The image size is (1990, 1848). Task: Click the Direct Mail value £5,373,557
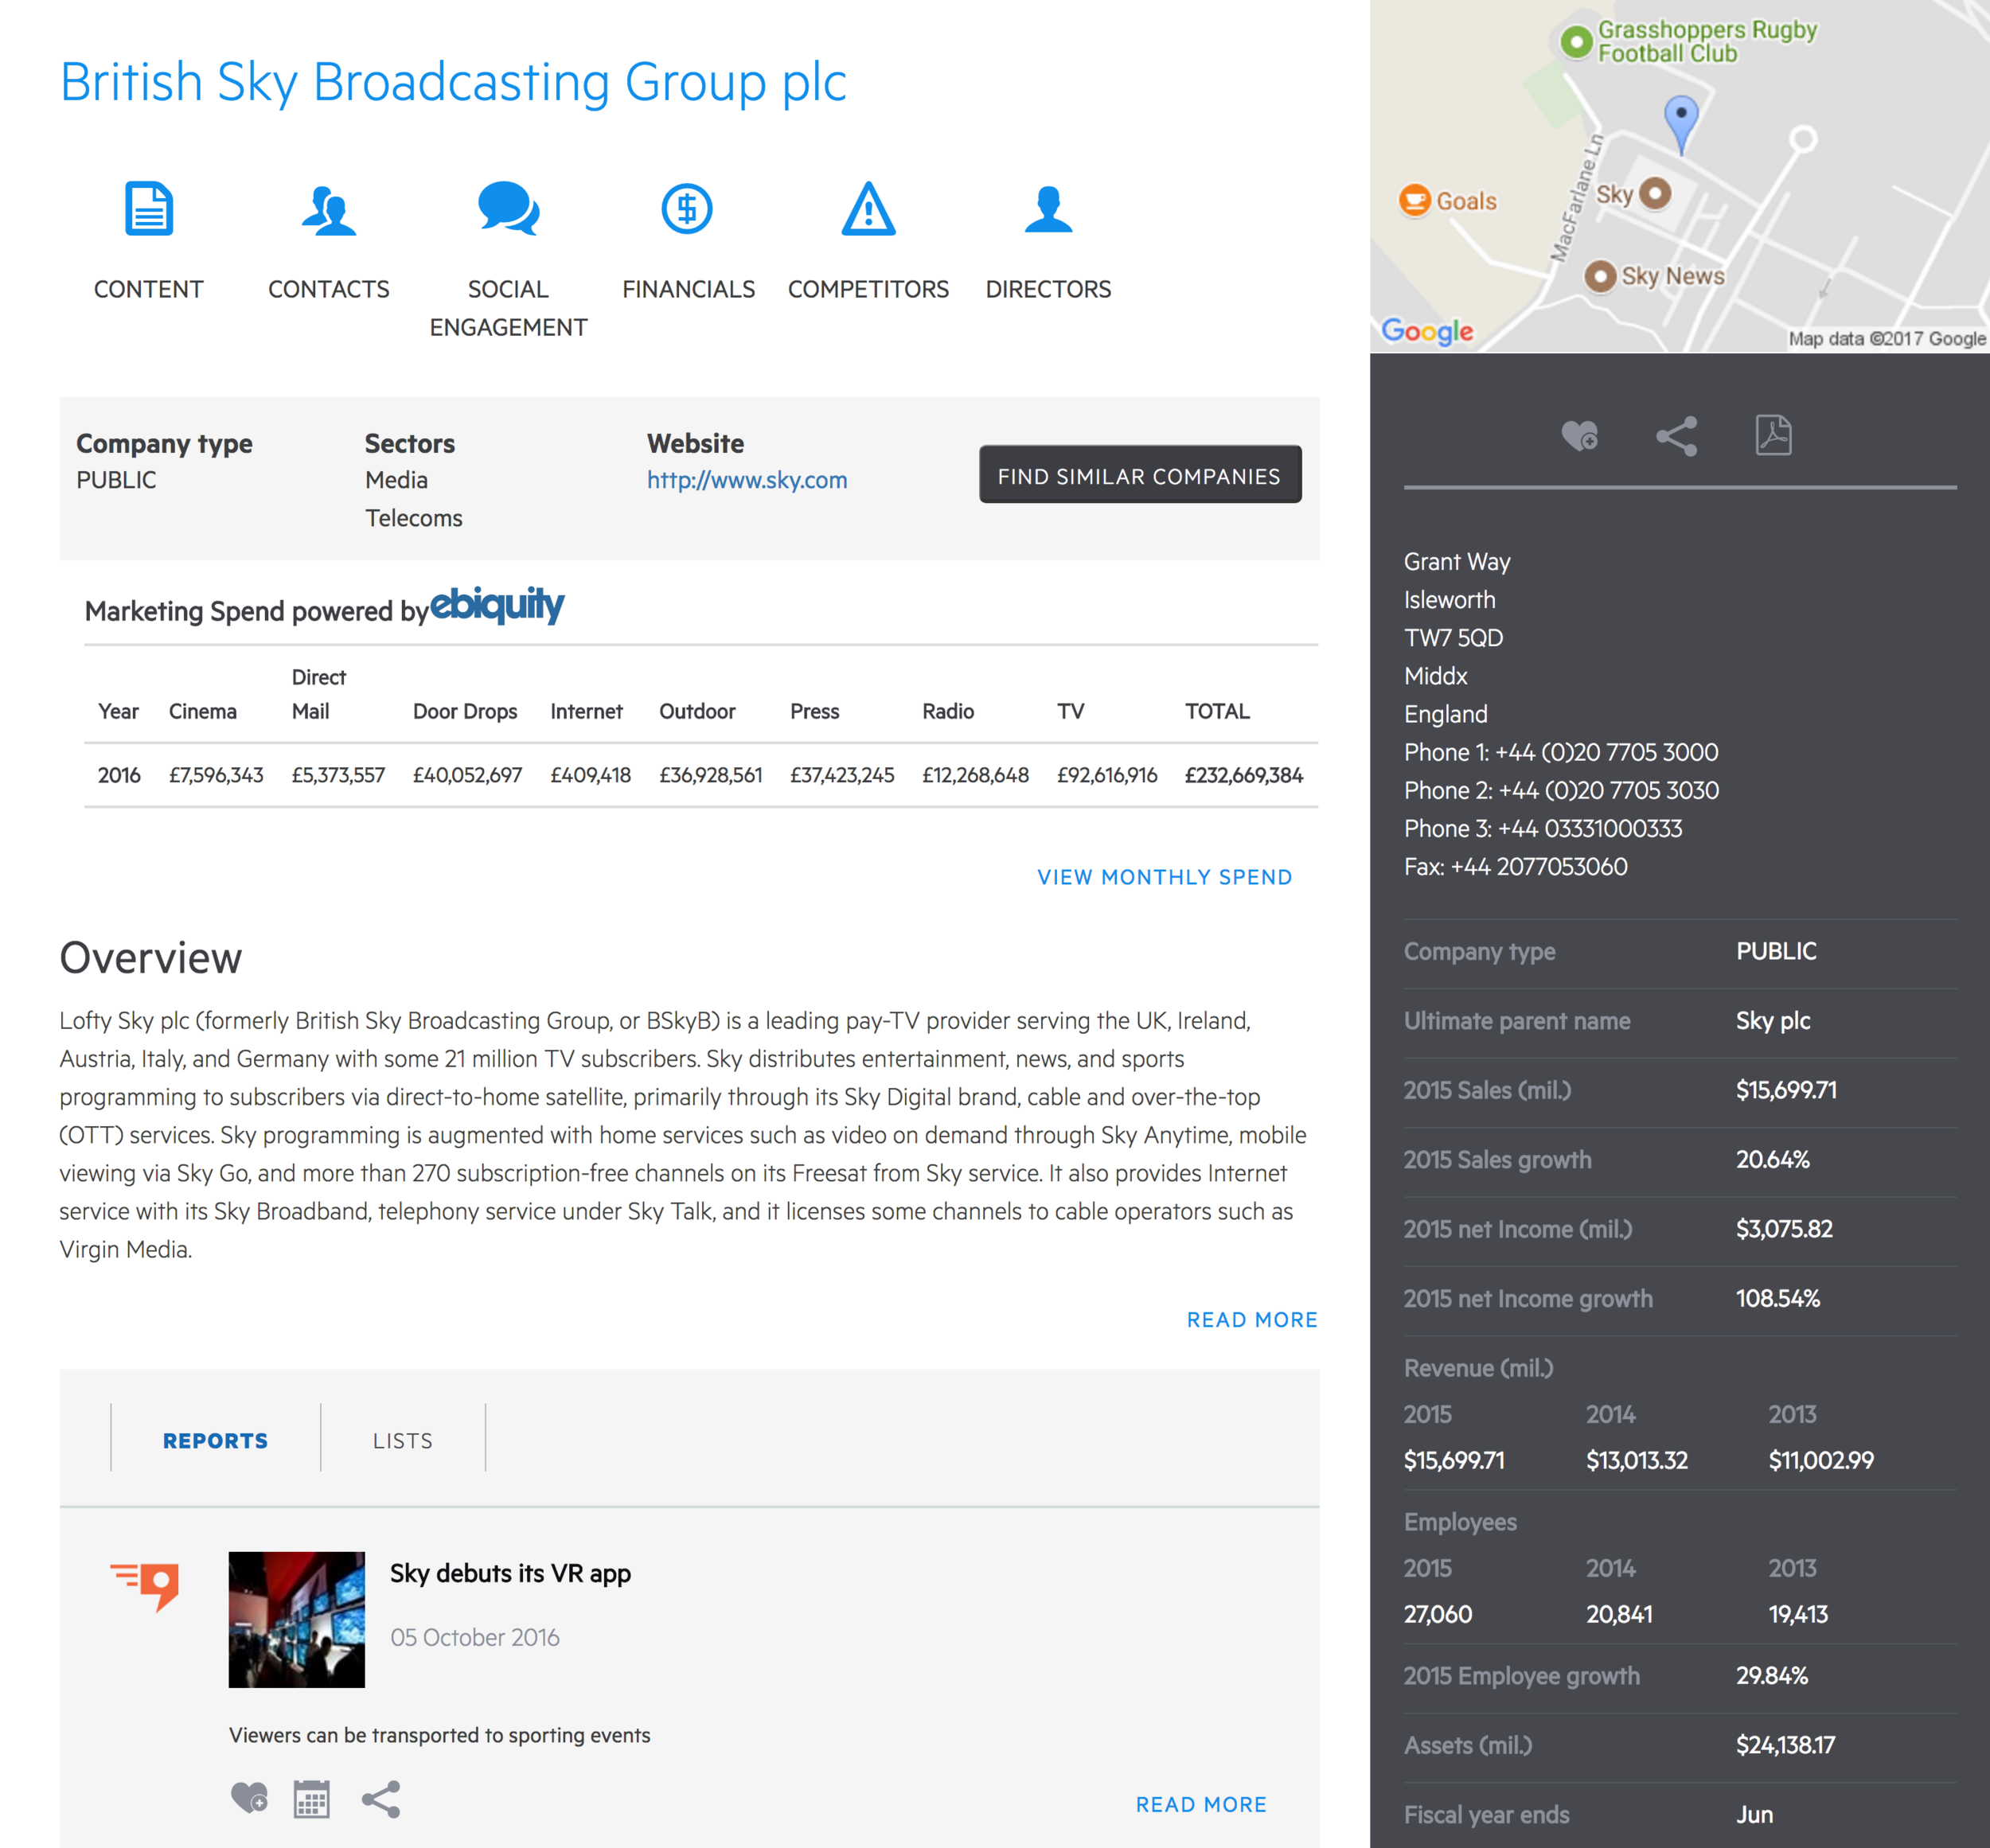point(338,775)
